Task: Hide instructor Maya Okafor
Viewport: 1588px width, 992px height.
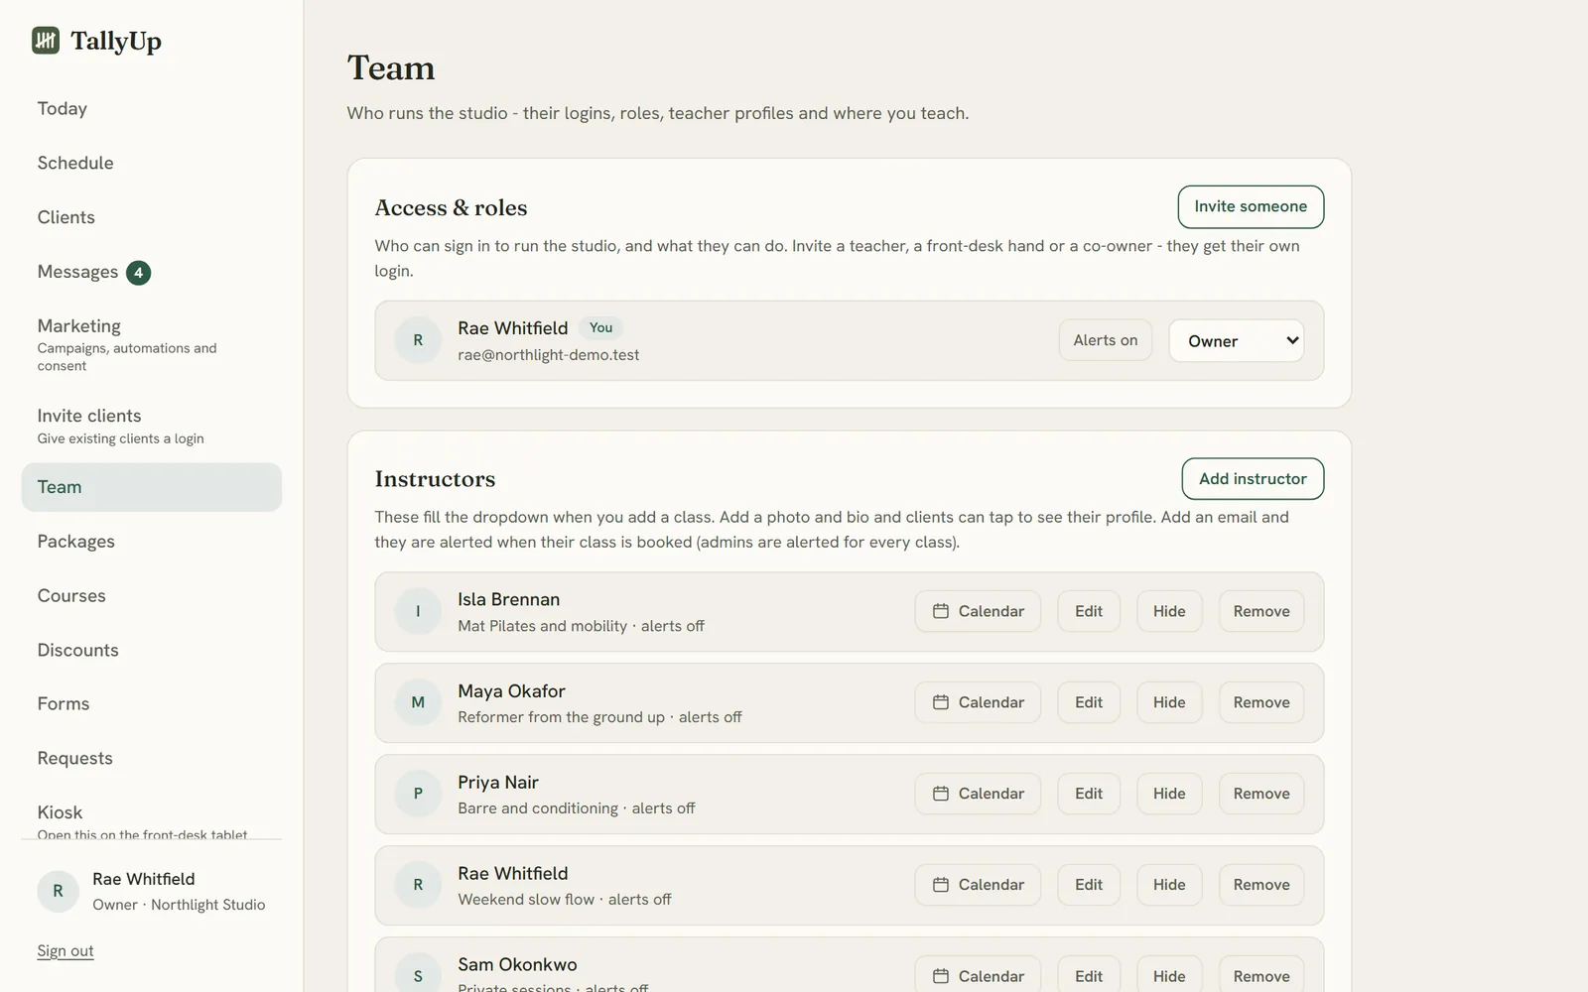Action: point(1169,702)
